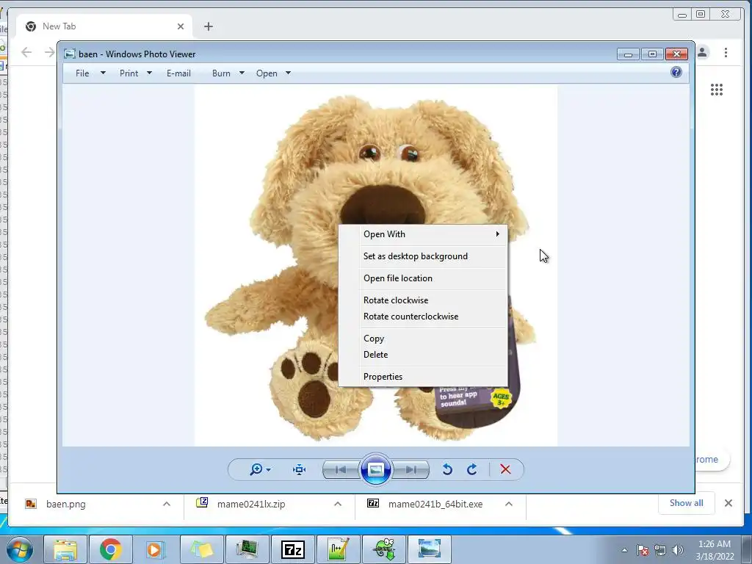Click the Actual size fit button

pos(300,469)
